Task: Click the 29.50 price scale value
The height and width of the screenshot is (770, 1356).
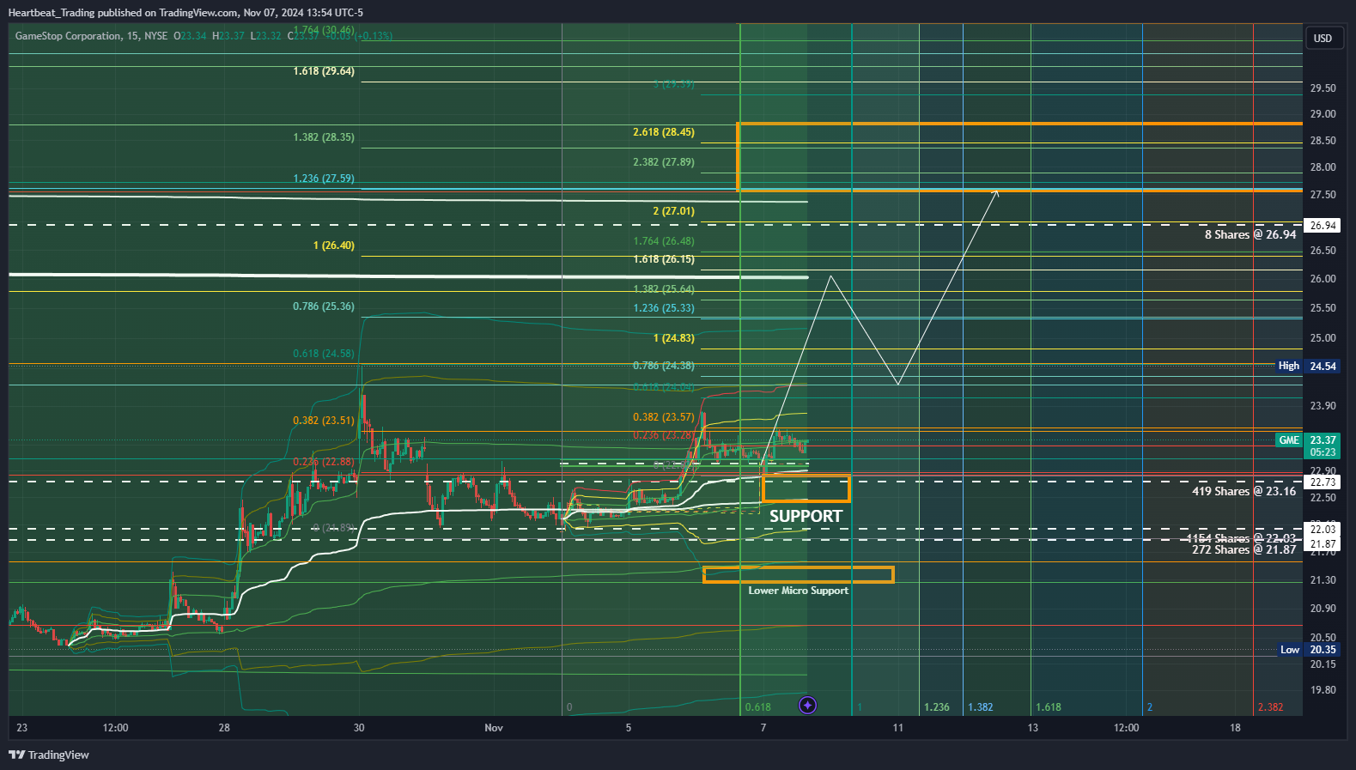Action: point(1323,88)
